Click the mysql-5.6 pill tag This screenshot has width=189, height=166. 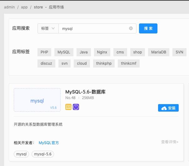click(43, 154)
